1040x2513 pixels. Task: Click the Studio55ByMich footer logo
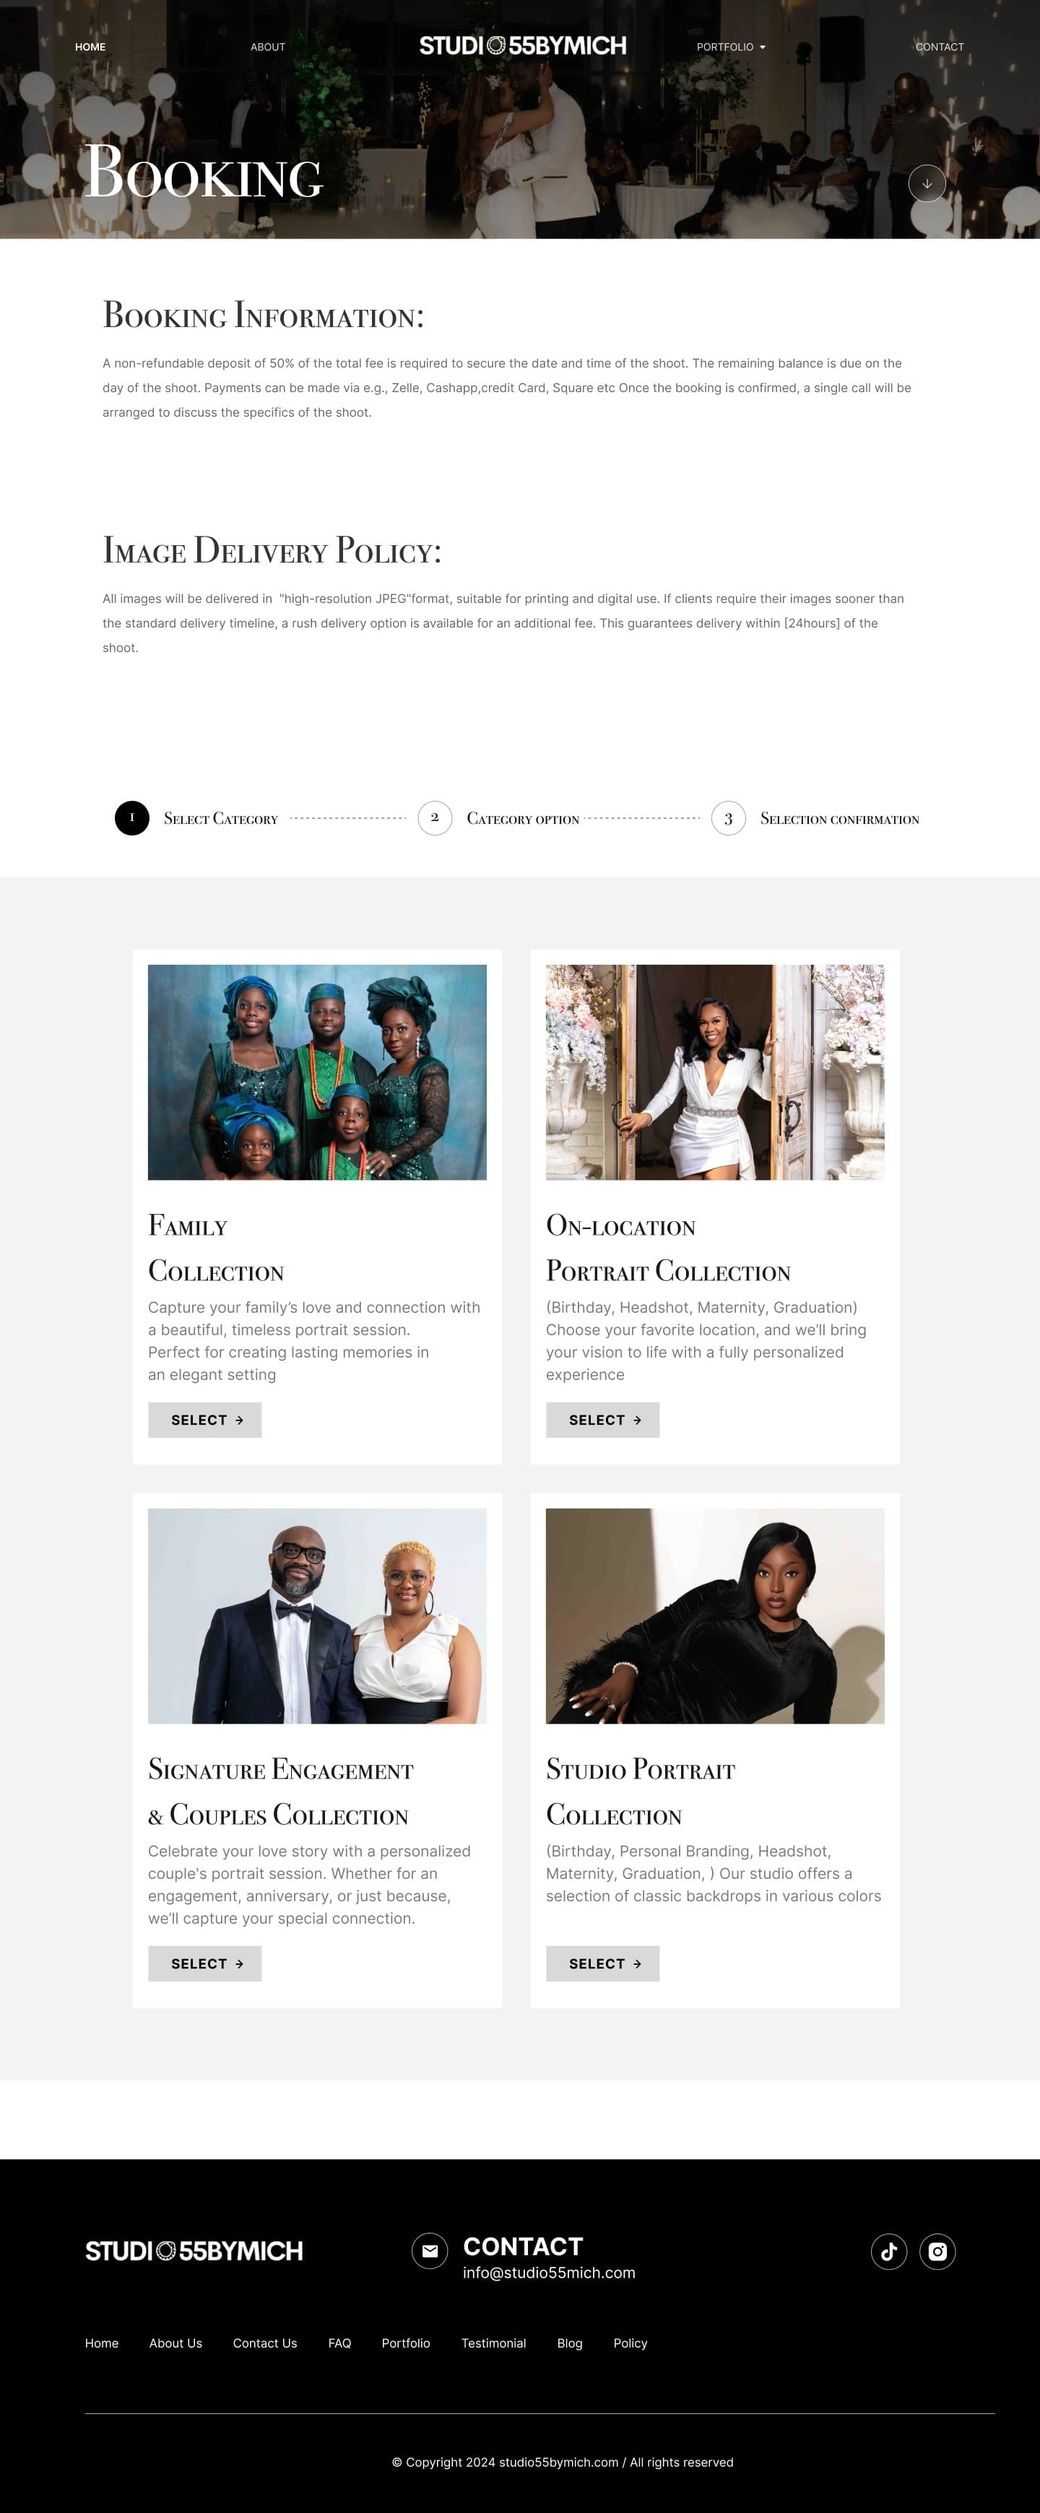point(194,2251)
